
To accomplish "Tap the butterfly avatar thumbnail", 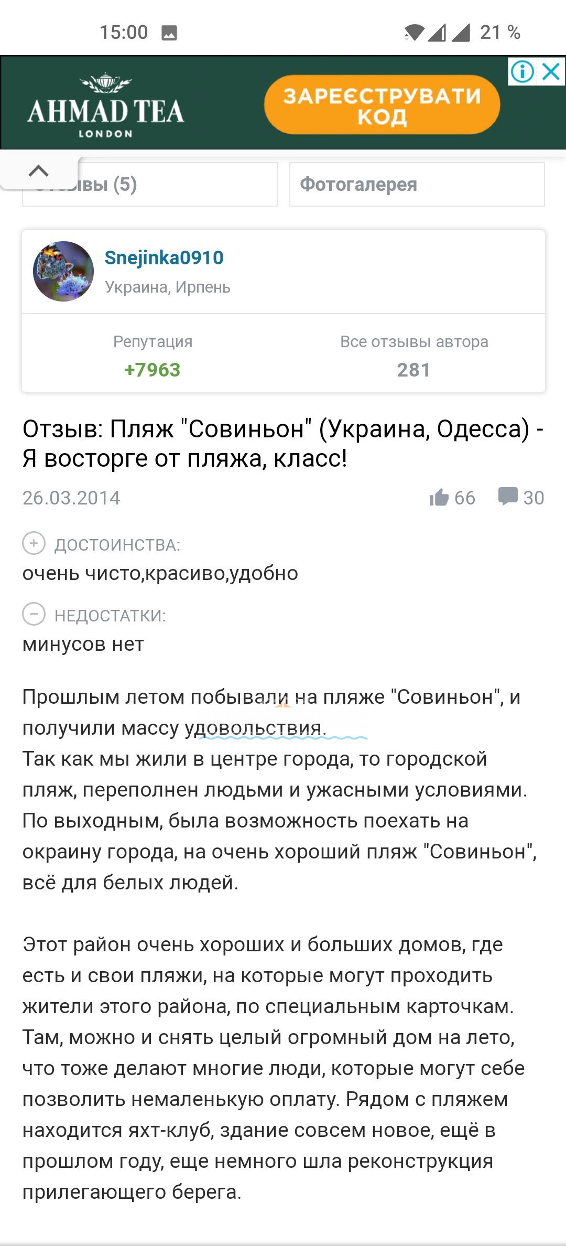I will coord(63,271).
